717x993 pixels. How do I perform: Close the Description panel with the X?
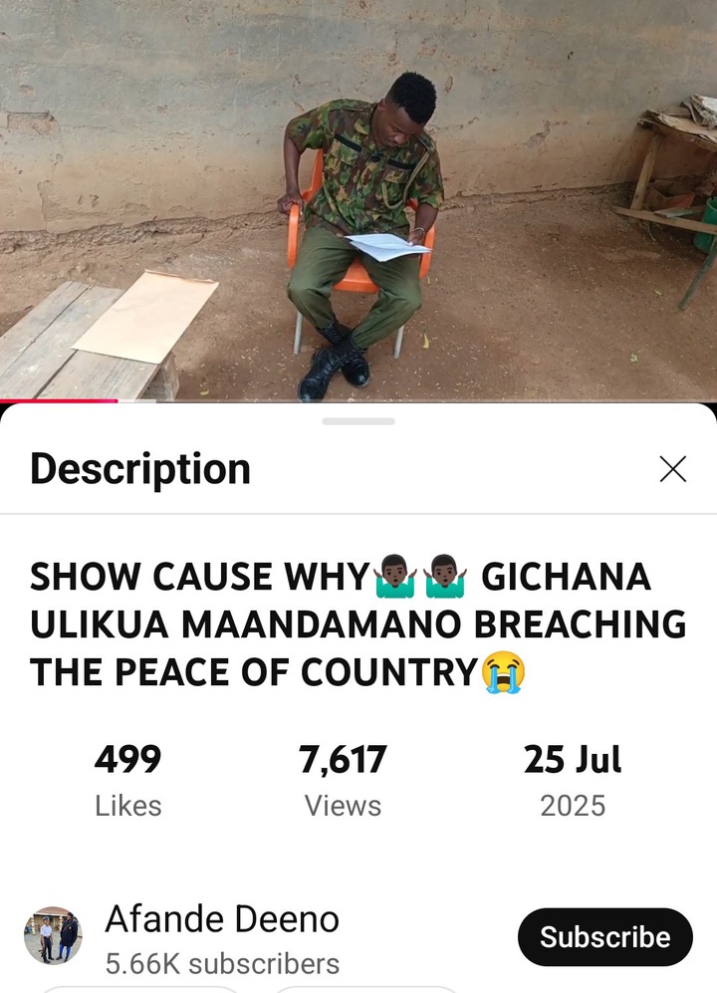672,469
